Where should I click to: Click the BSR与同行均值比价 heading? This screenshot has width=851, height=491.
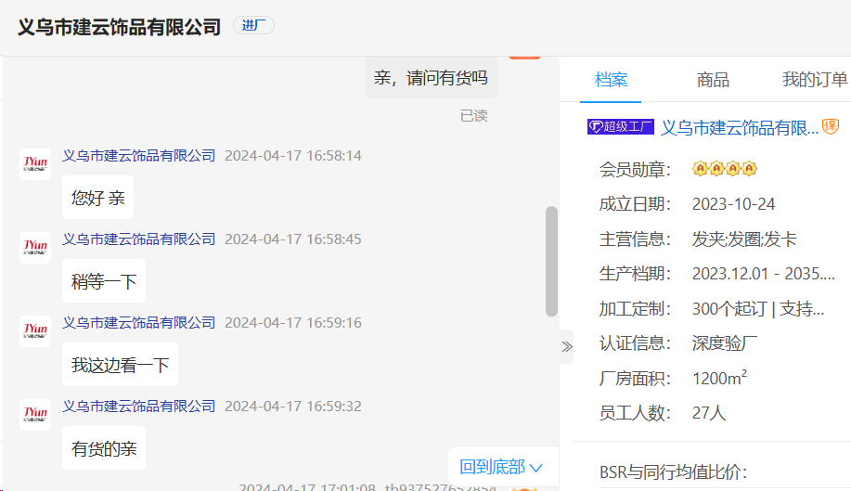(673, 472)
